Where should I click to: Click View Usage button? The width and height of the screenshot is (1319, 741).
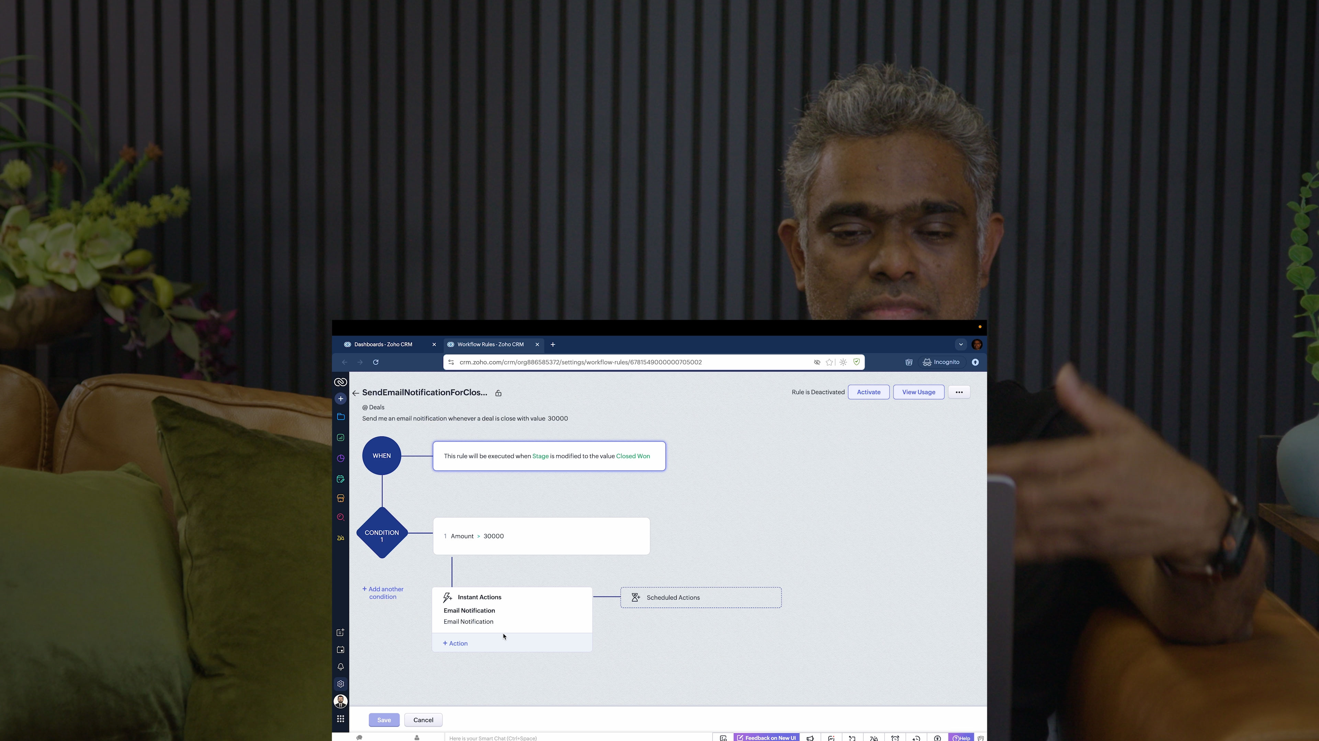[x=918, y=392]
